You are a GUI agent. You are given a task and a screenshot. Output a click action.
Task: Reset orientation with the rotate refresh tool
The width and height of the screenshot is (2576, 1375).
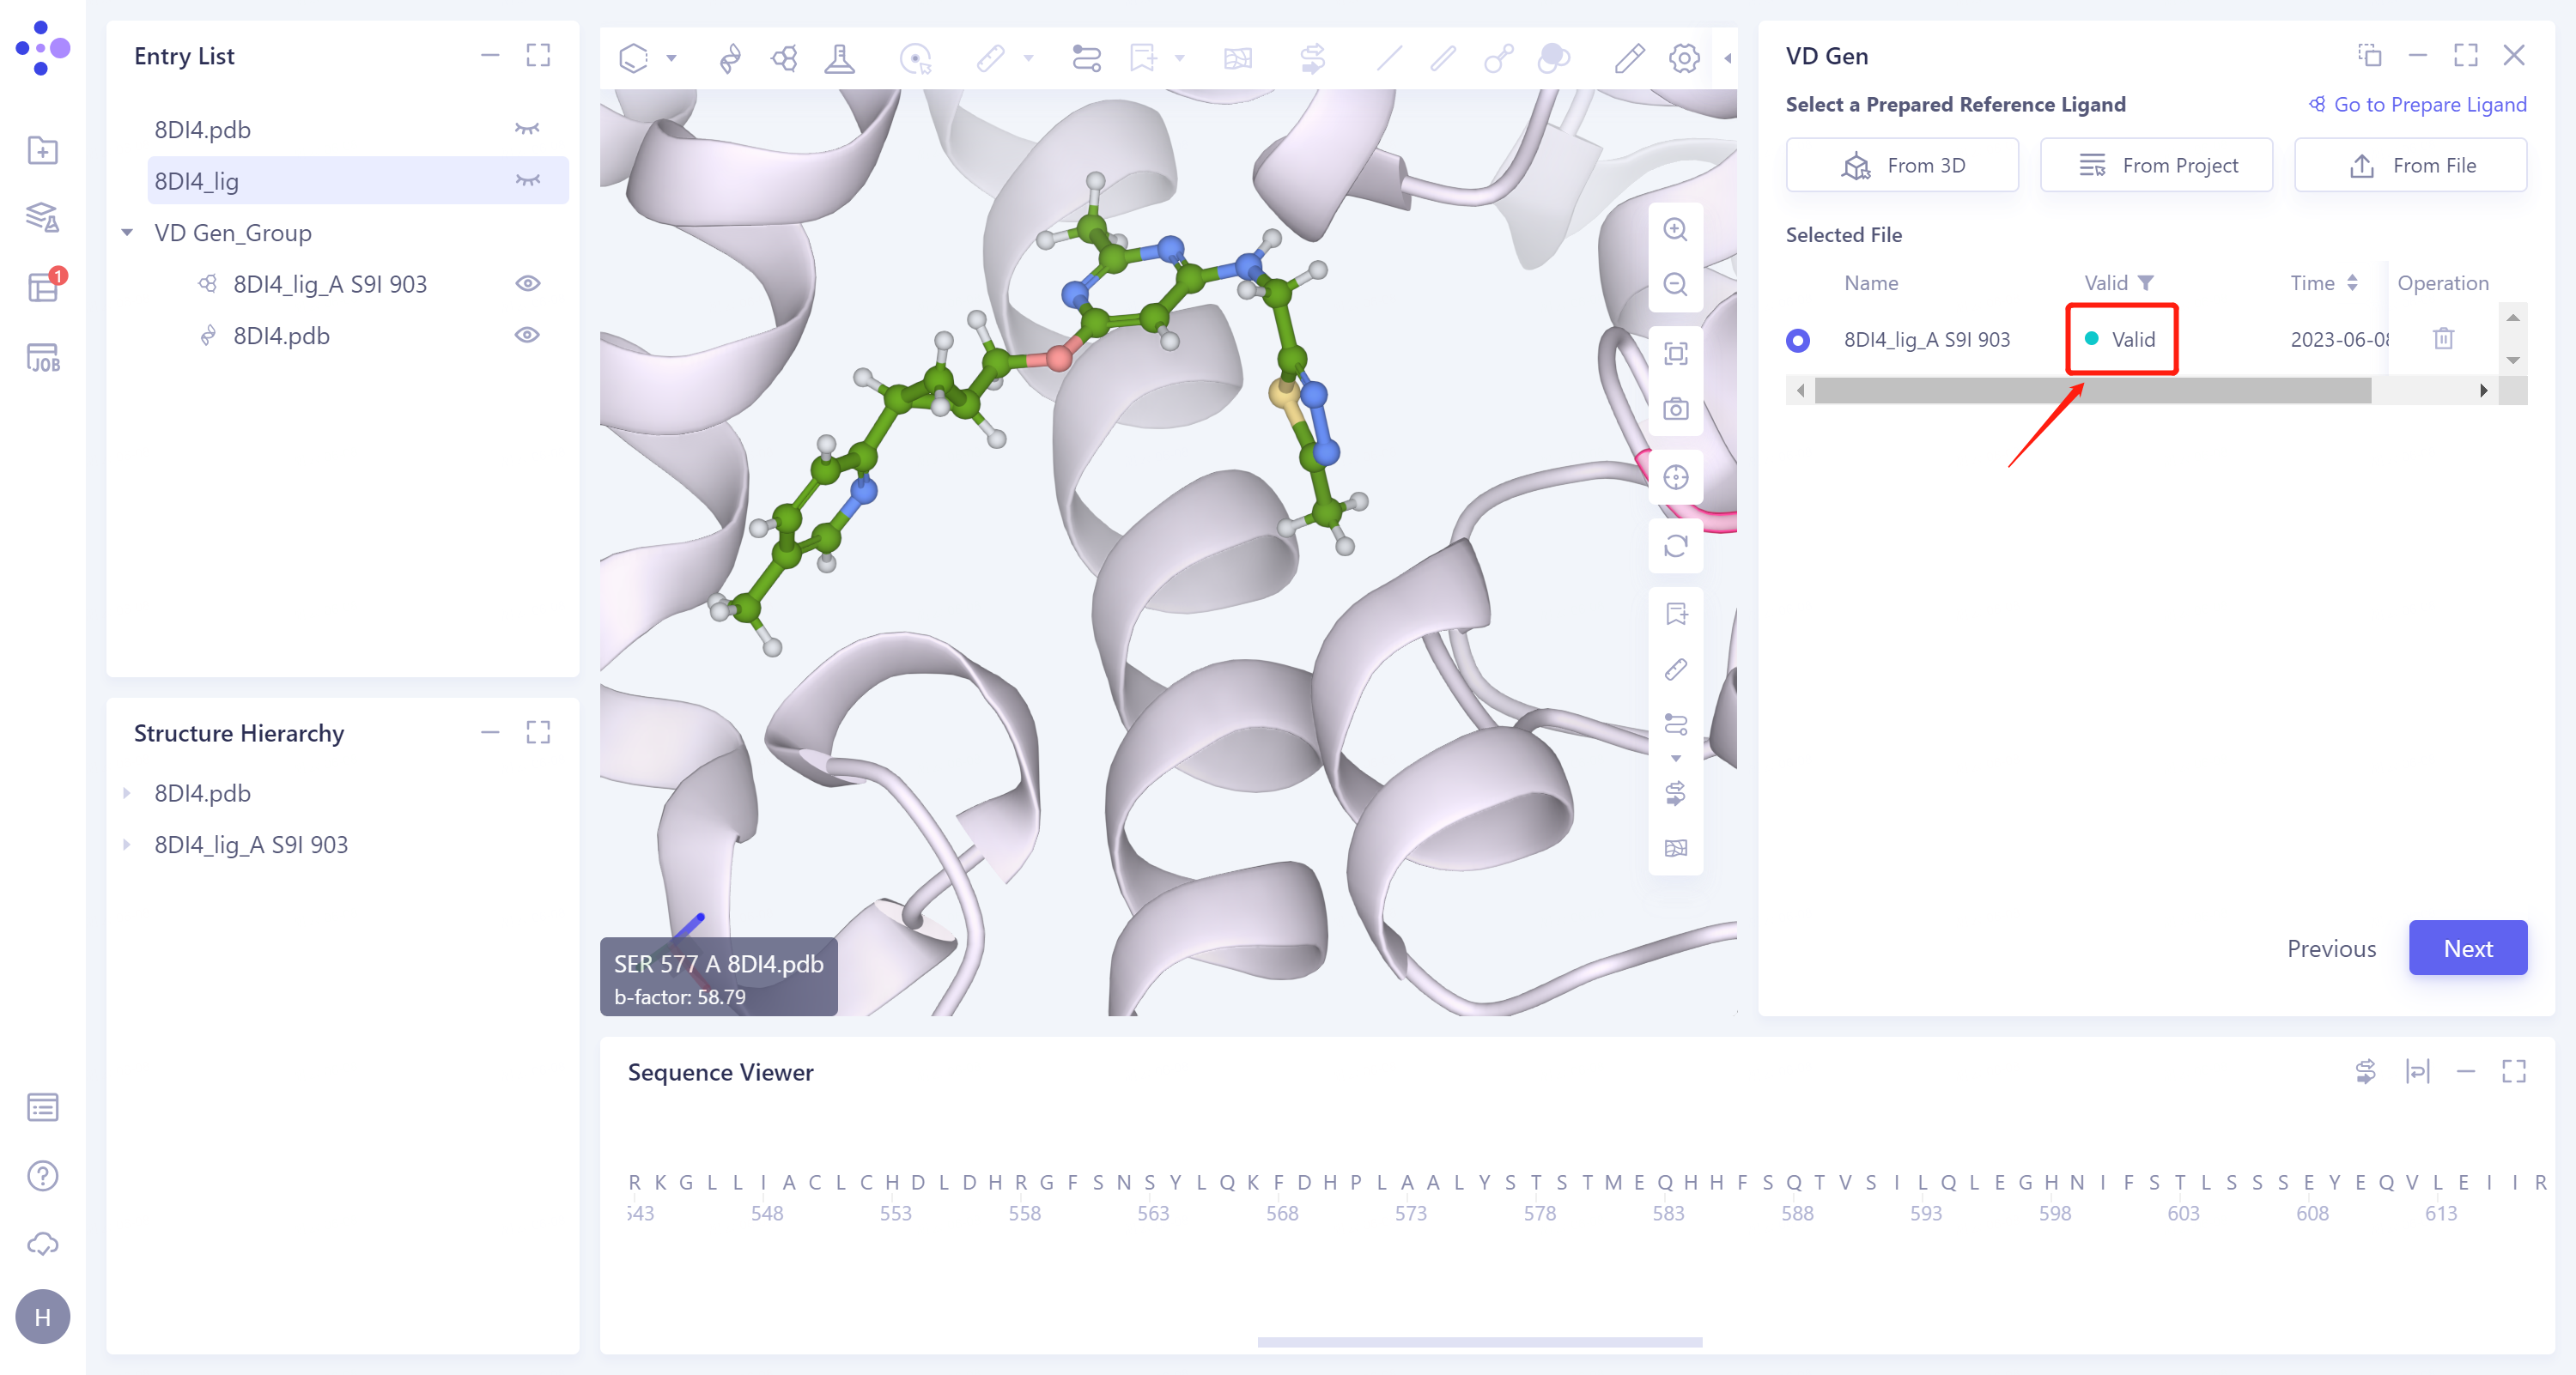pyautogui.click(x=1675, y=546)
